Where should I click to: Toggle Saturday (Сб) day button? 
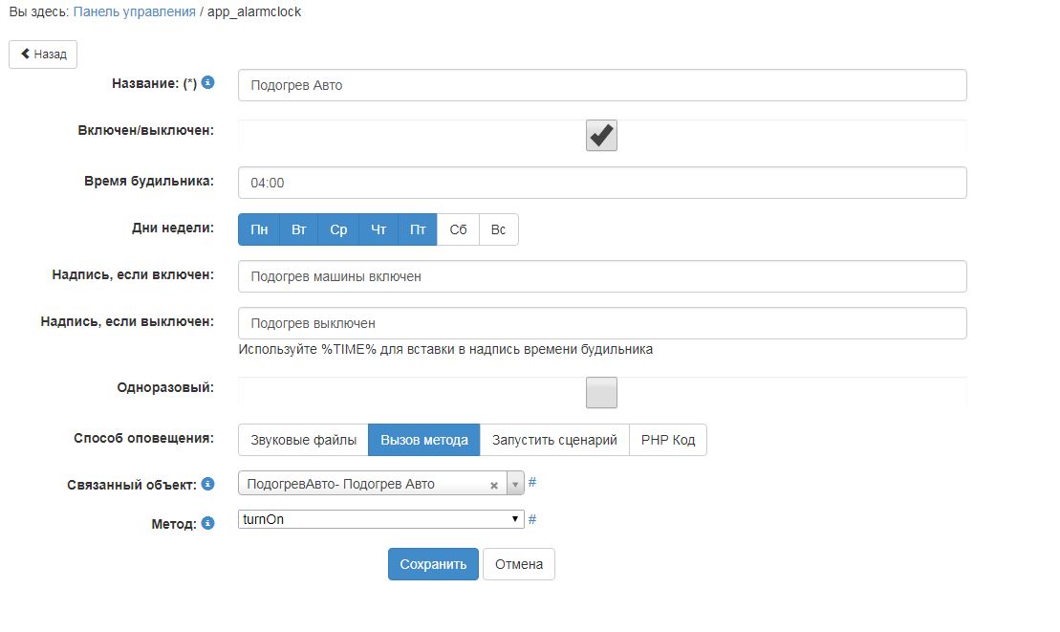[458, 229]
